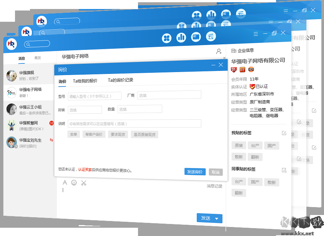
Task: Click the 封装 input field
Action: (85, 110)
